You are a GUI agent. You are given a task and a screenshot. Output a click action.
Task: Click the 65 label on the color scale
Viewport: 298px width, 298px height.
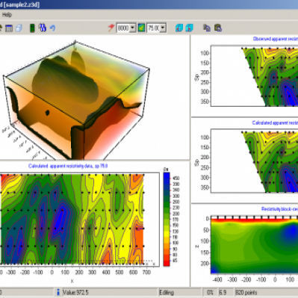(x=175, y=261)
